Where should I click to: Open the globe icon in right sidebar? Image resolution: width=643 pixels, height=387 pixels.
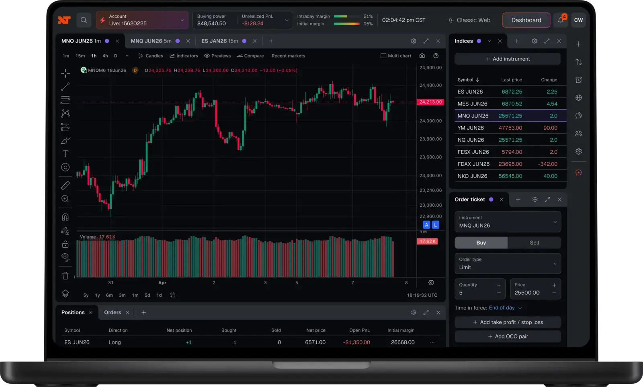pos(579,98)
